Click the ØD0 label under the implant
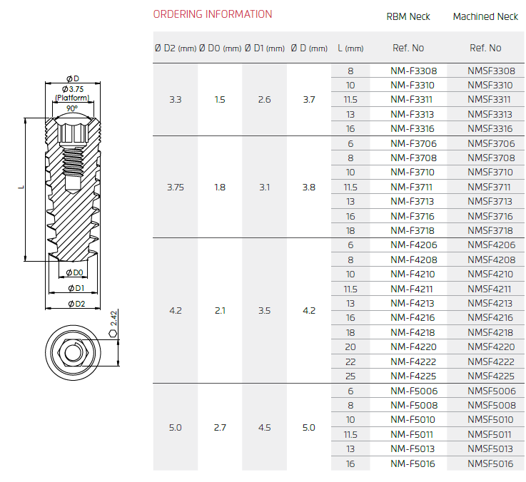The image size is (526, 482). 74,272
